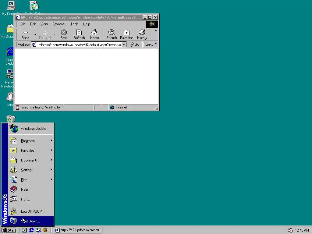The width and height of the screenshot is (312, 234).
Task: Click the Windows Update globe icon
Action: pyautogui.click(x=14, y=129)
